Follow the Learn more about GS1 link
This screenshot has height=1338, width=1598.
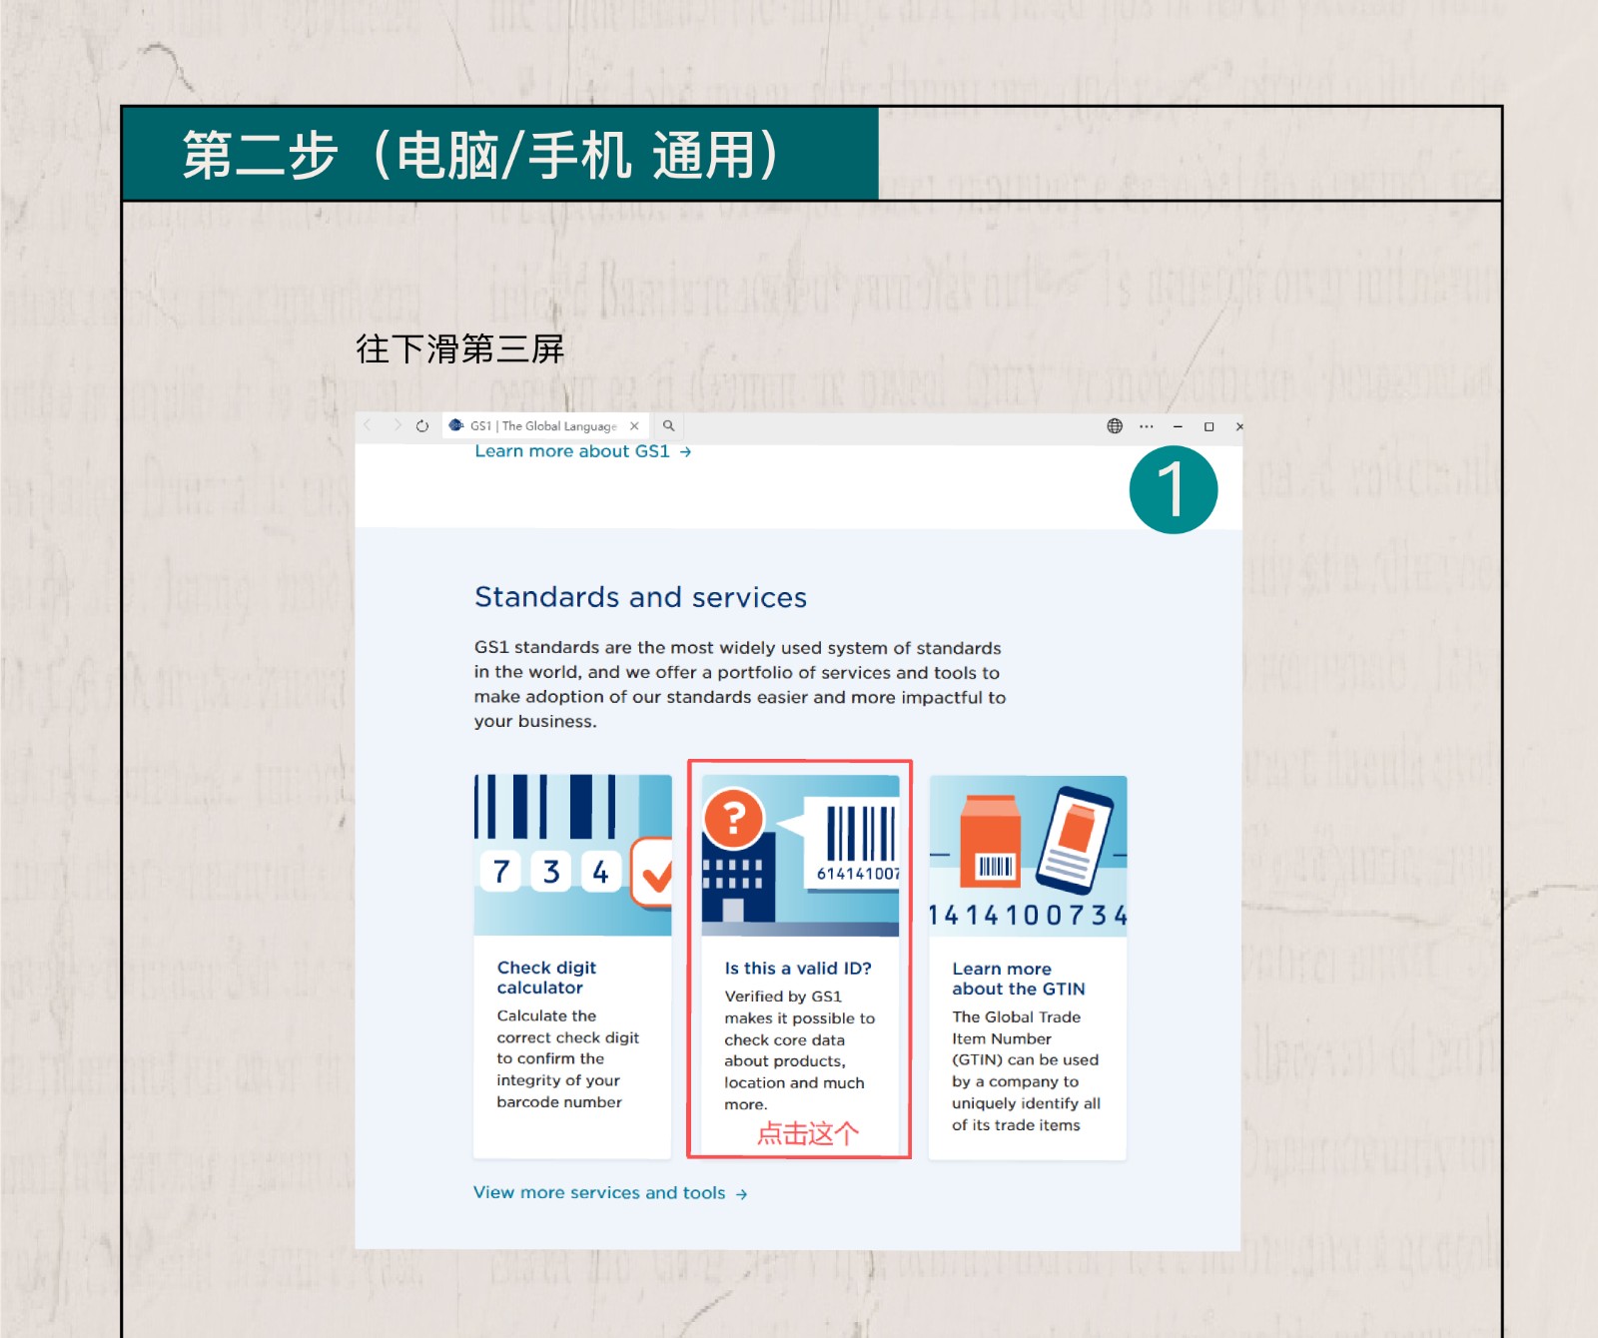(x=582, y=451)
